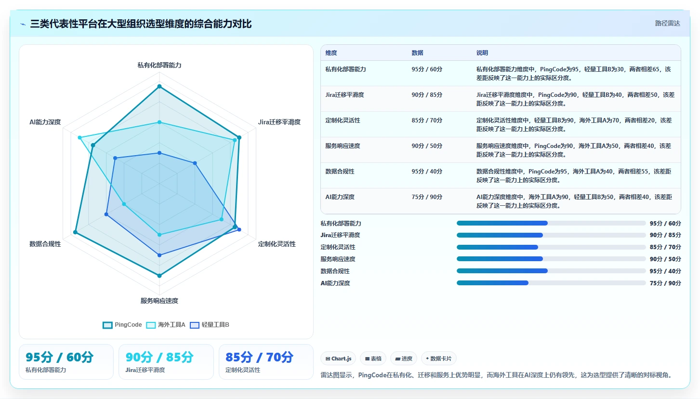Select table cell AI能力深度
The width and height of the screenshot is (700, 399).
tap(340, 197)
